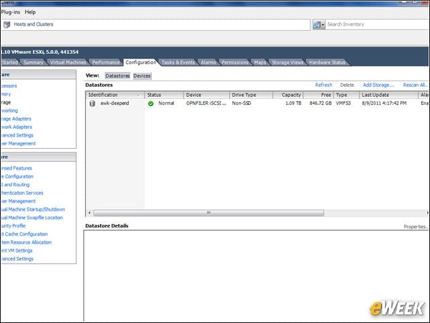The width and height of the screenshot is (430, 323).
Task: Click the OPNFILER iSCSI device cell
Action: tap(206, 104)
